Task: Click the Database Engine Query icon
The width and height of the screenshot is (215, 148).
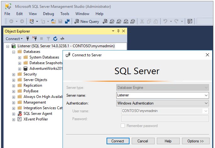Action: 105,22
